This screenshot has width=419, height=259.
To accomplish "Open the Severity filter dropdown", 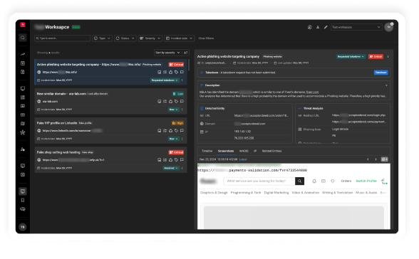I will pos(150,38).
